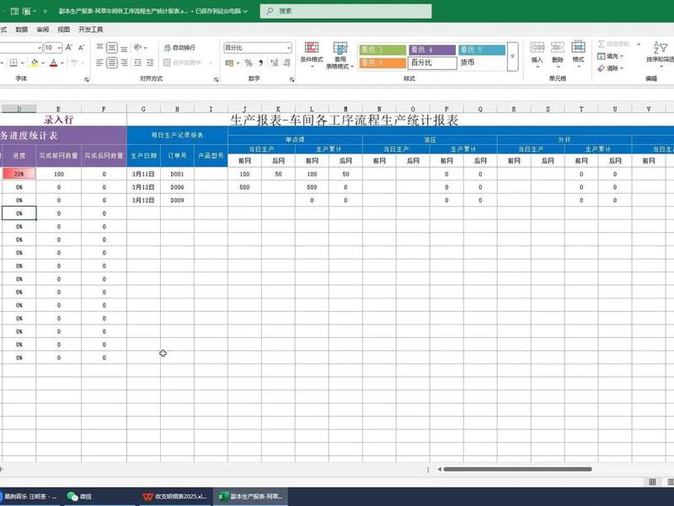The width and height of the screenshot is (674, 506).
Task: Toggle center horizontal alignment
Action: click(112, 62)
